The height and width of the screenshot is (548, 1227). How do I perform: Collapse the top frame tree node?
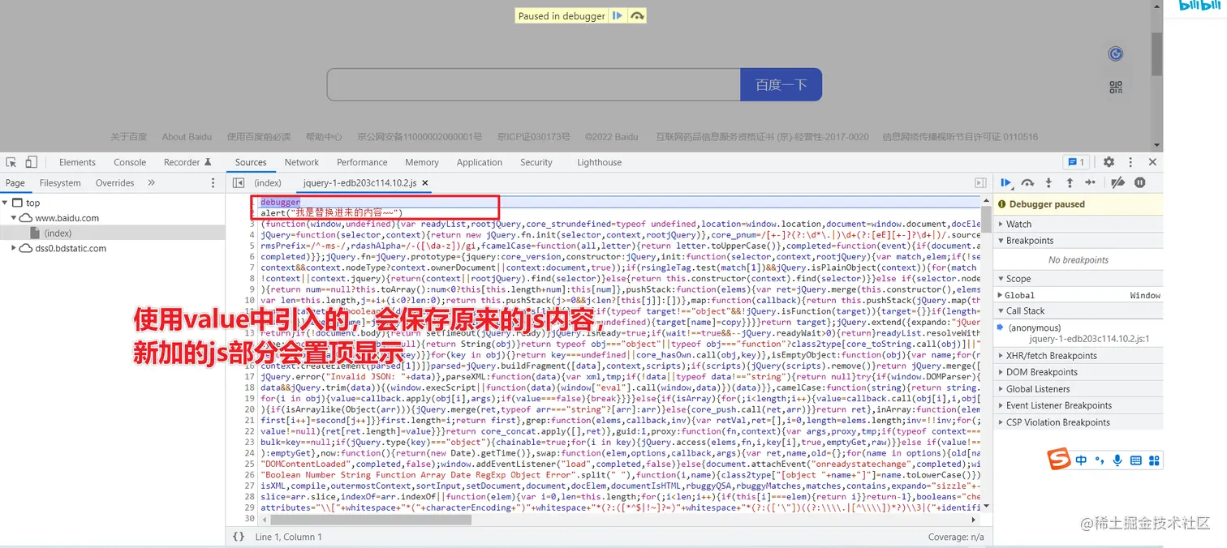point(5,203)
